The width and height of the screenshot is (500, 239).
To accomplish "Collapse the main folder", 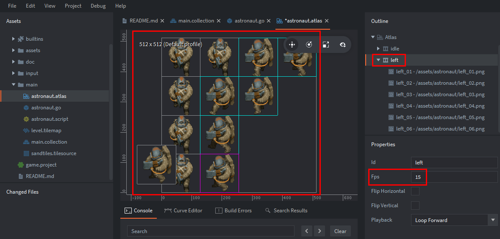I will (14, 85).
